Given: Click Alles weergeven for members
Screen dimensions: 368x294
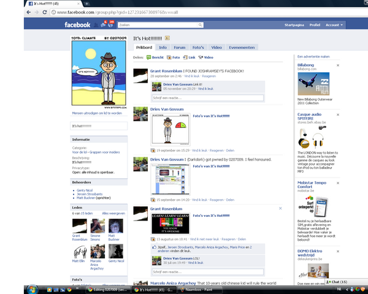Looking at the screenshot, I should [113, 213].
